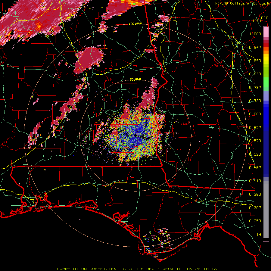Click the 50 NMI range ring label
Screen dimensions: 271x271
click(135, 79)
